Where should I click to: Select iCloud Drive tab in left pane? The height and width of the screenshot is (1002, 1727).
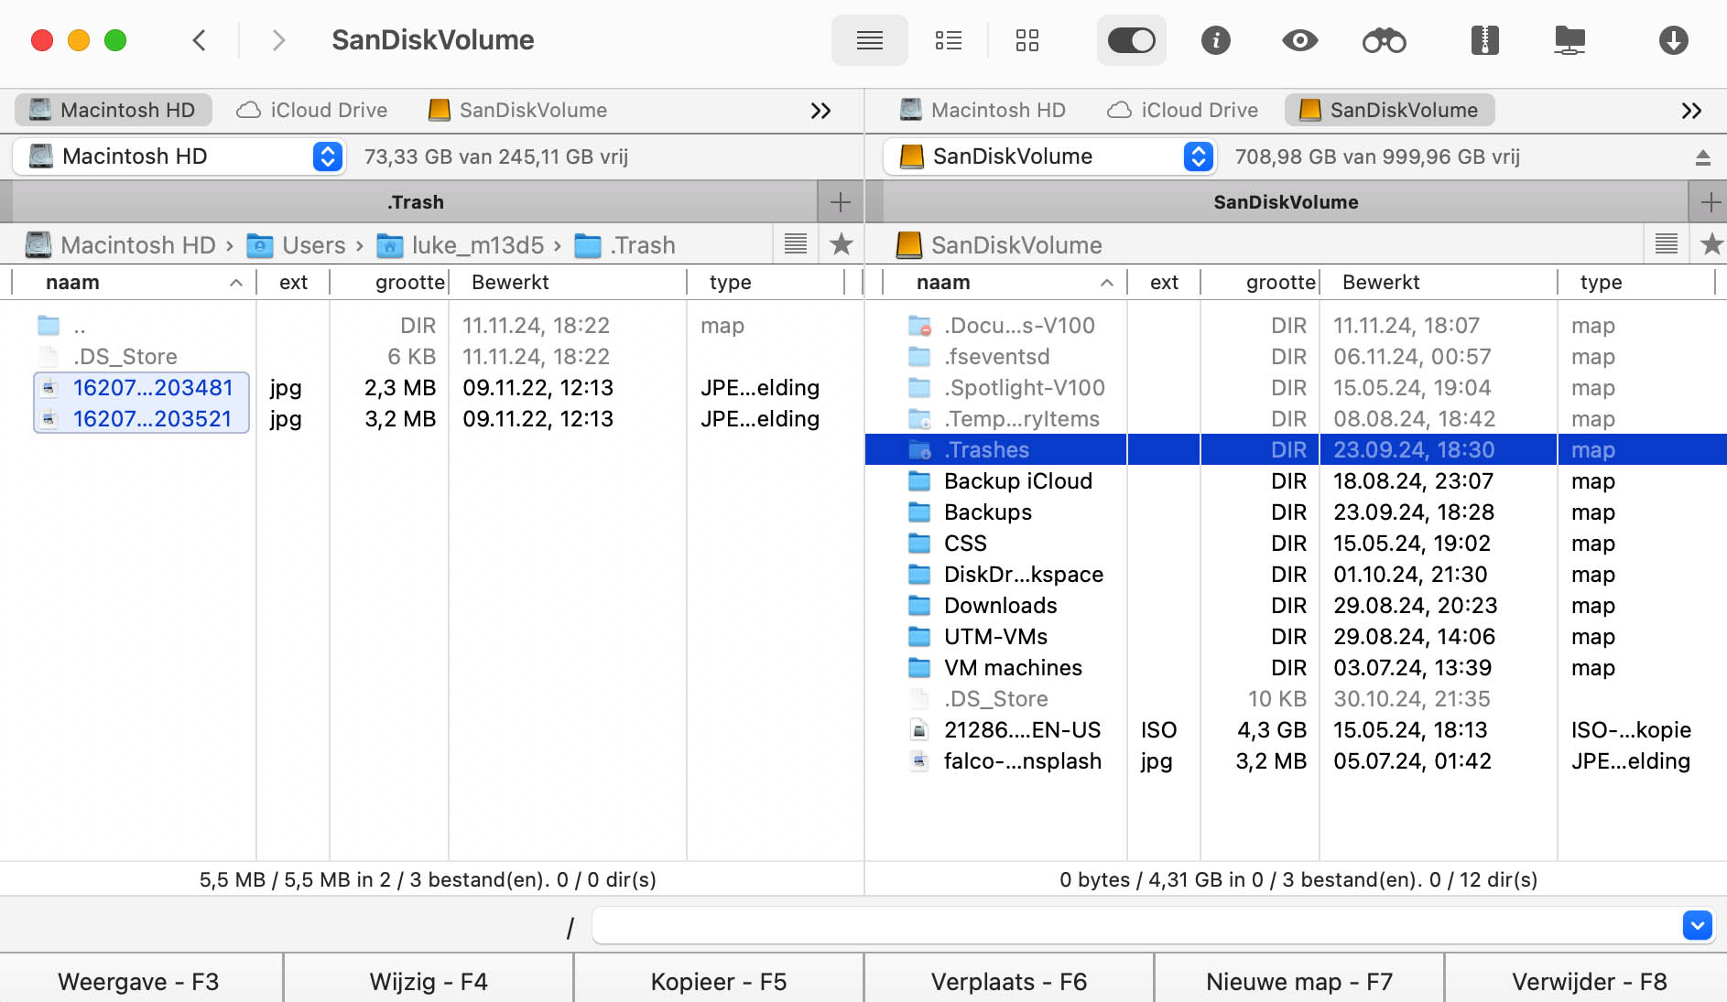tap(312, 110)
